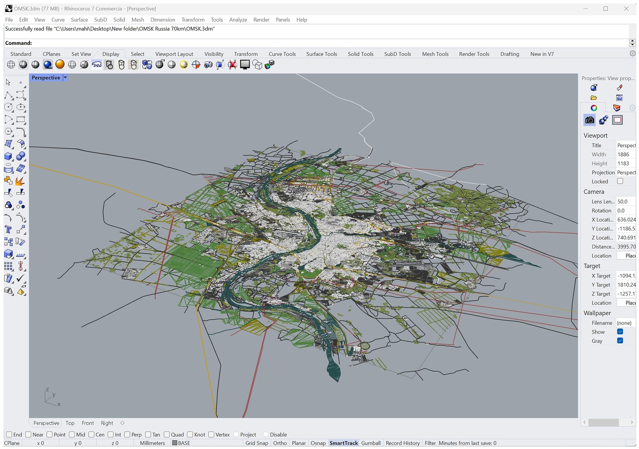Click the black monitor icon in Display toolbar
The image size is (639, 449).
tap(245, 65)
